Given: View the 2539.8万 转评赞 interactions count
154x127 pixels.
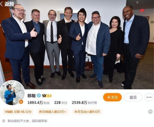Looking at the screenshot, I should 84,103.
